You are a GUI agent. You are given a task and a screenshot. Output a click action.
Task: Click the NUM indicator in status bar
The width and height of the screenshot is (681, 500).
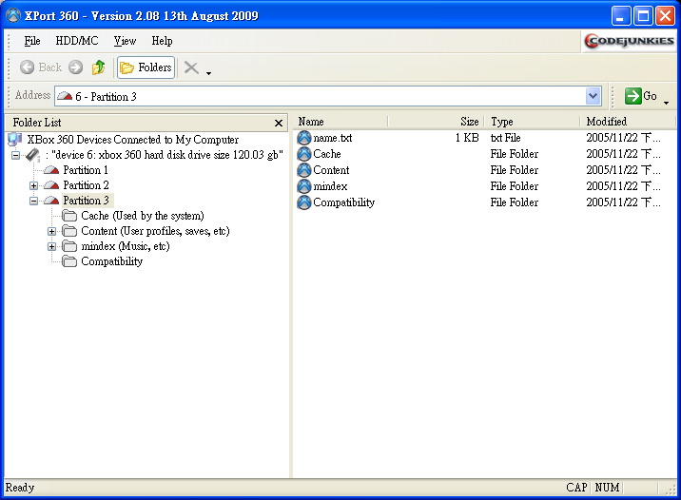coord(607,488)
